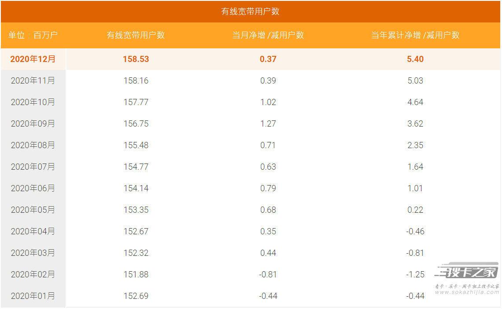Click the value 156.75

(136, 124)
